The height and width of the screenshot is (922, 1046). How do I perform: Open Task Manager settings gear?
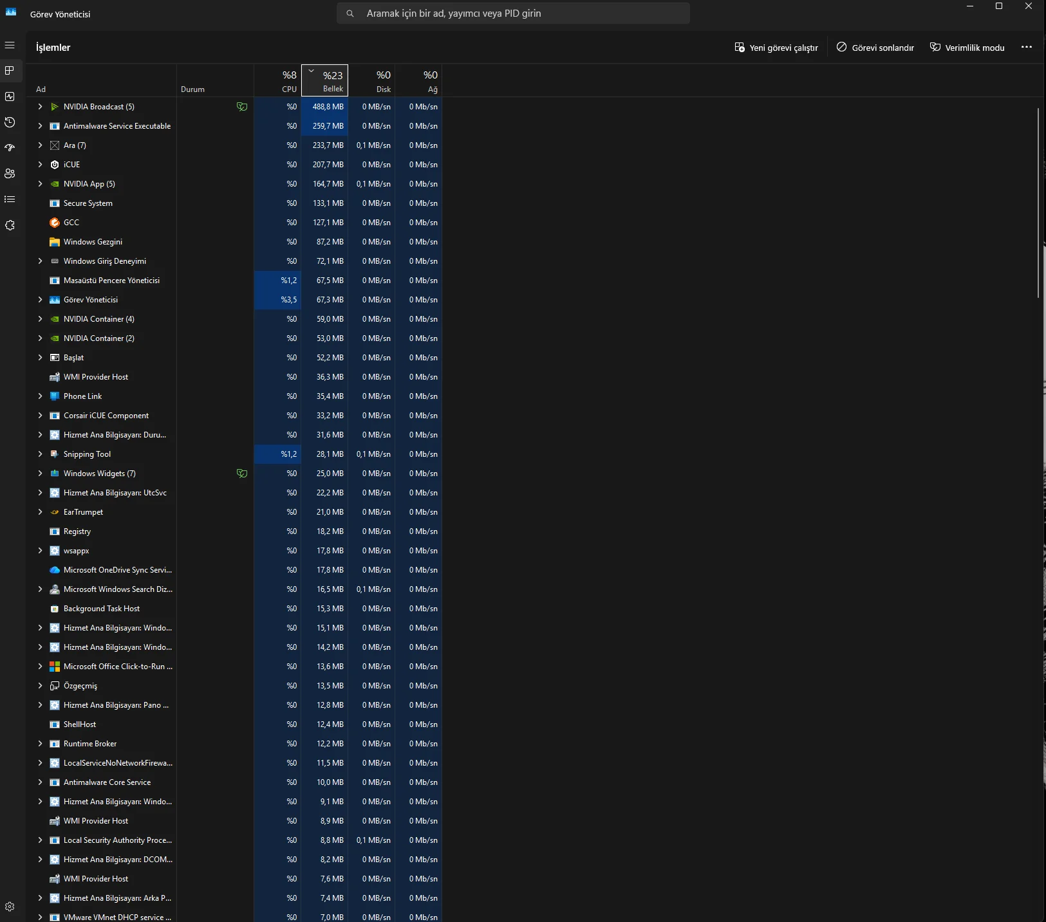point(10,907)
